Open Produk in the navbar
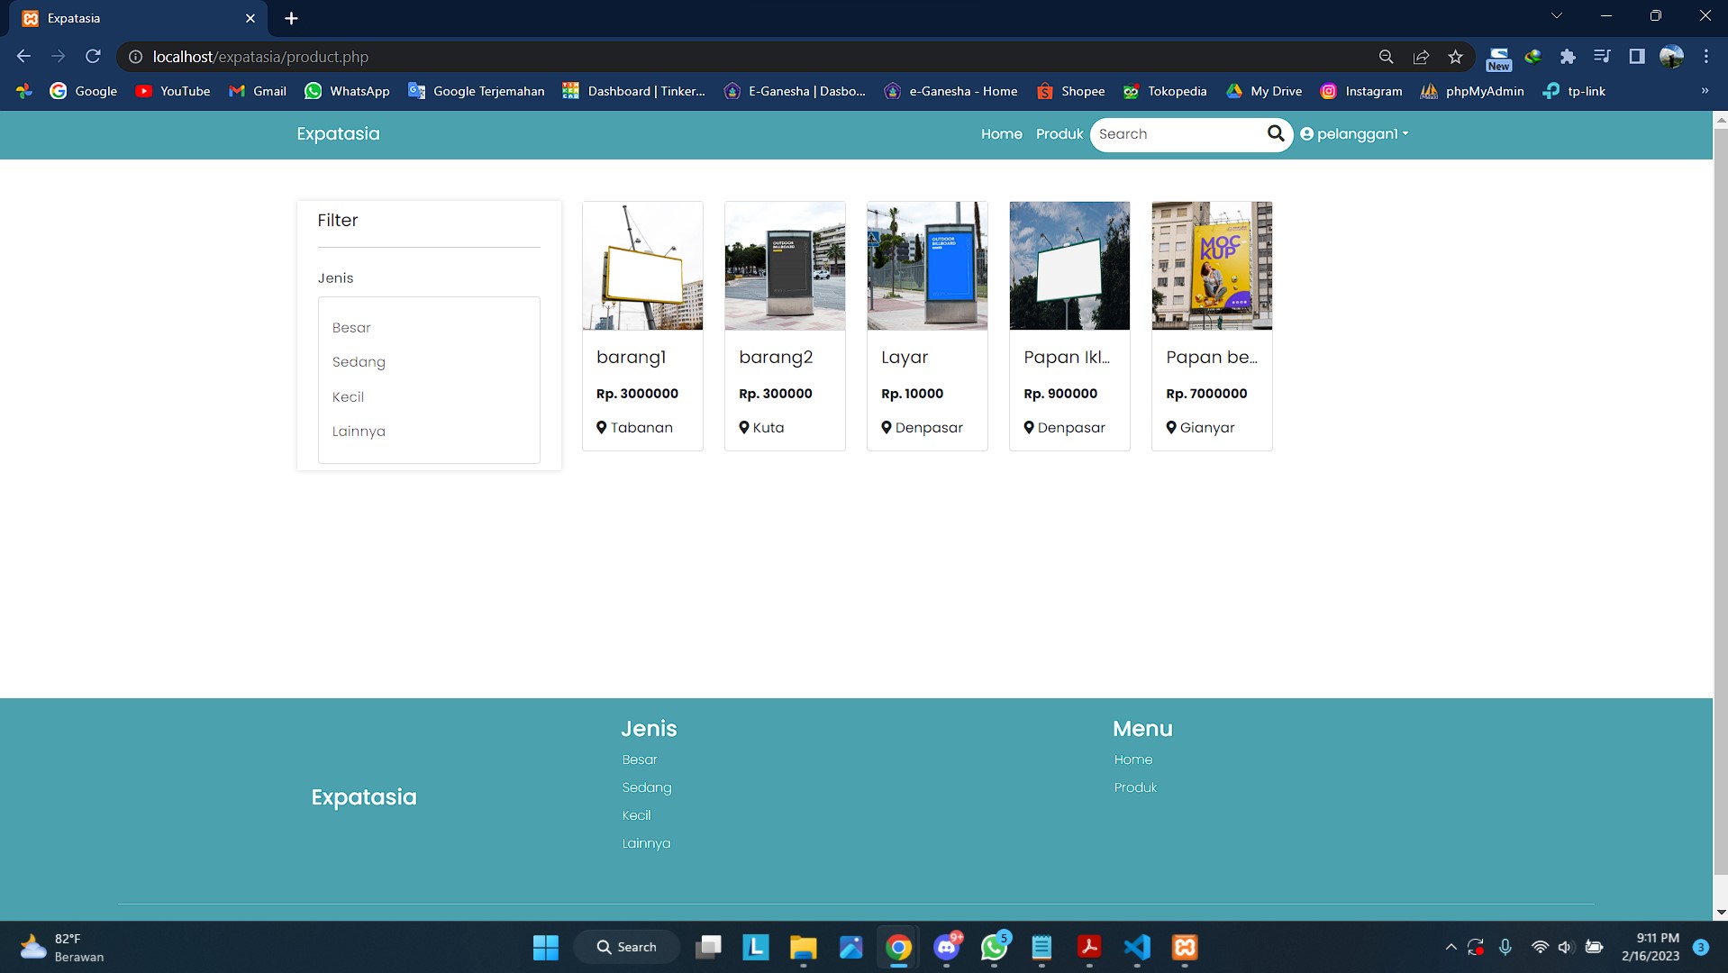The width and height of the screenshot is (1728, 973). point(1059,134)
